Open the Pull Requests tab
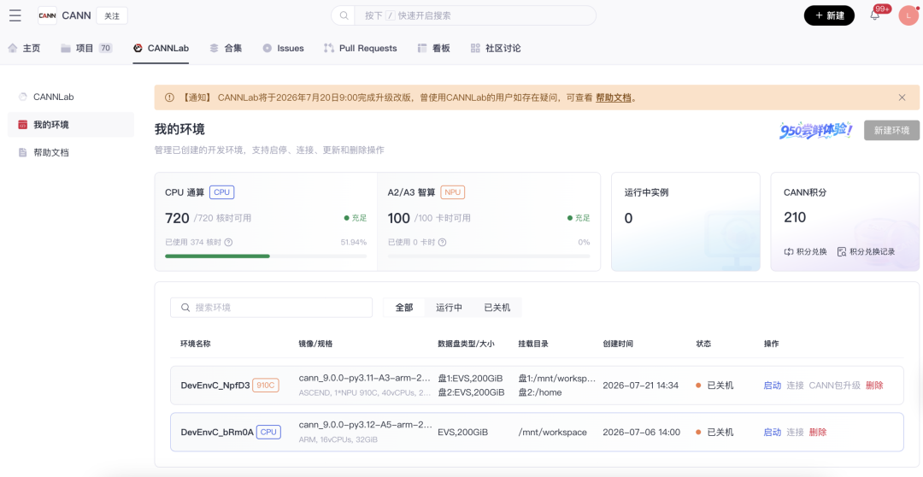The width and height of the screenshot is (923, 477). click(x=361, y=48)
